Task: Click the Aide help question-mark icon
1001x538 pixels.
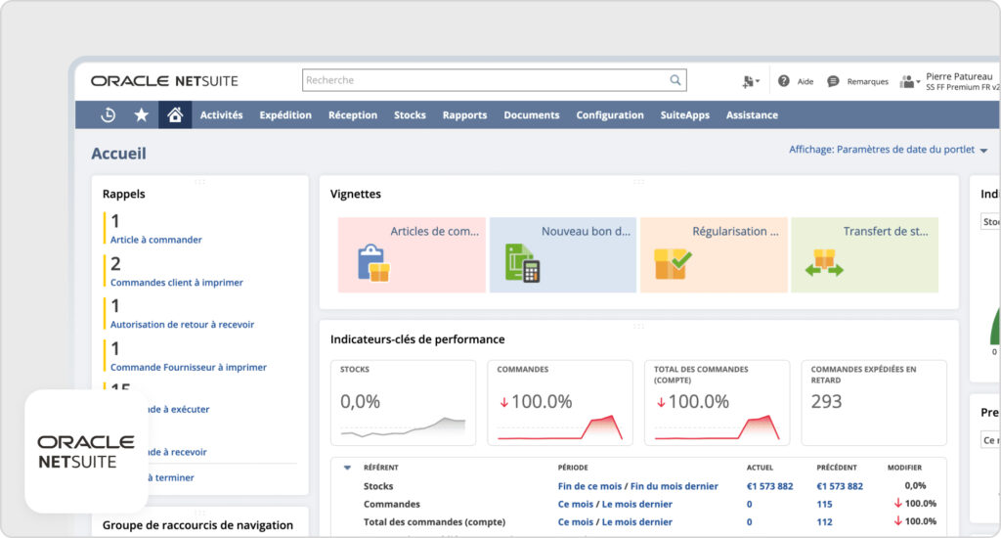Action: point(784,81)
